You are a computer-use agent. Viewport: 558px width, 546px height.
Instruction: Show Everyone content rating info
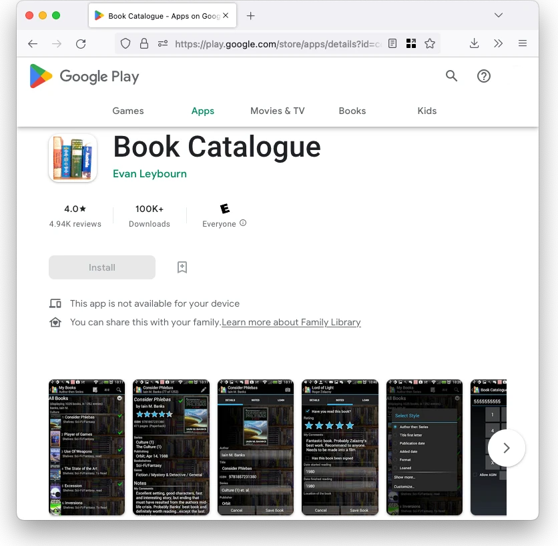pos(243,223)
